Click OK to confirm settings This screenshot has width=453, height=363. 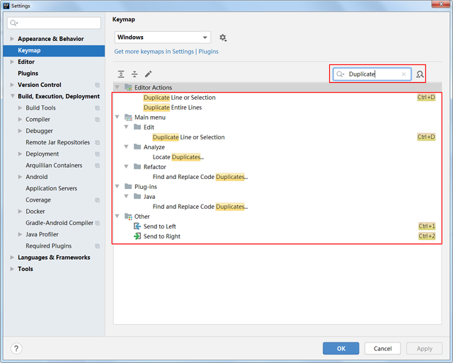341,348
